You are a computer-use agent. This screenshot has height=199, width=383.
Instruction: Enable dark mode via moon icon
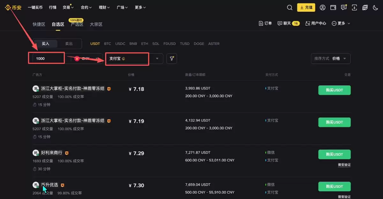coord(376,7)
